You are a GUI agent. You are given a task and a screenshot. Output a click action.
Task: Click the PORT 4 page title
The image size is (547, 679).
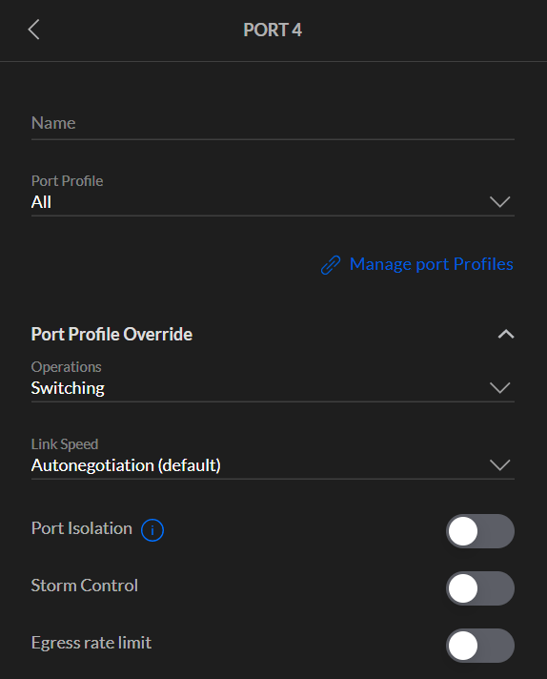click(273, 30)
